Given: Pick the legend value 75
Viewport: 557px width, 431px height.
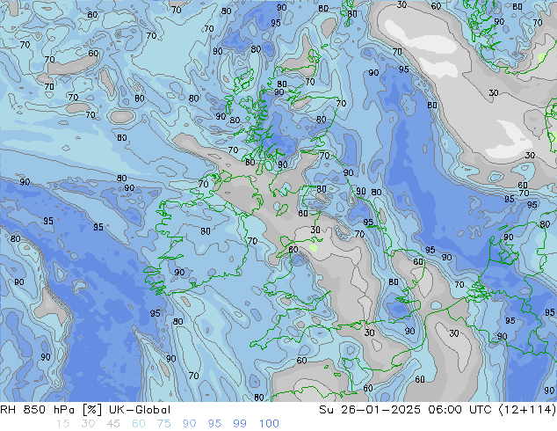Looking at the screenshot, I should [x=163, y=424].
